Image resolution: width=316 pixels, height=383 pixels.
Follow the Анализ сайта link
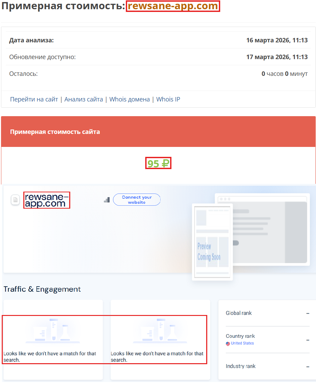84,99
